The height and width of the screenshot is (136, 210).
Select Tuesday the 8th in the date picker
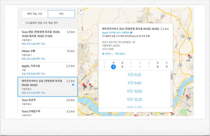click(158, 67)
